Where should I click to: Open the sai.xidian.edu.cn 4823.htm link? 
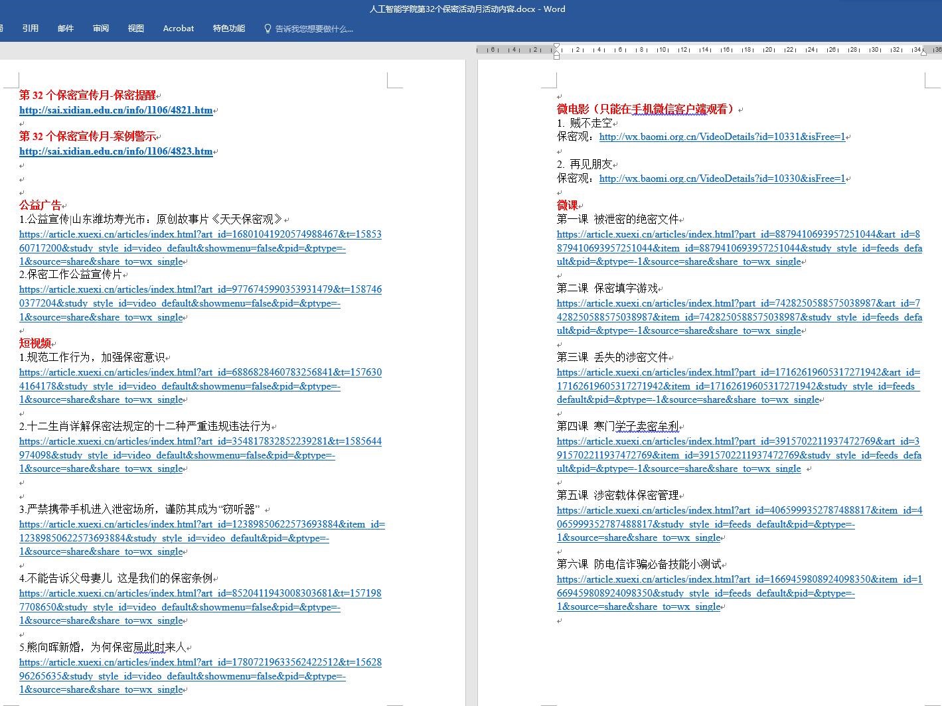coord(116,152)
